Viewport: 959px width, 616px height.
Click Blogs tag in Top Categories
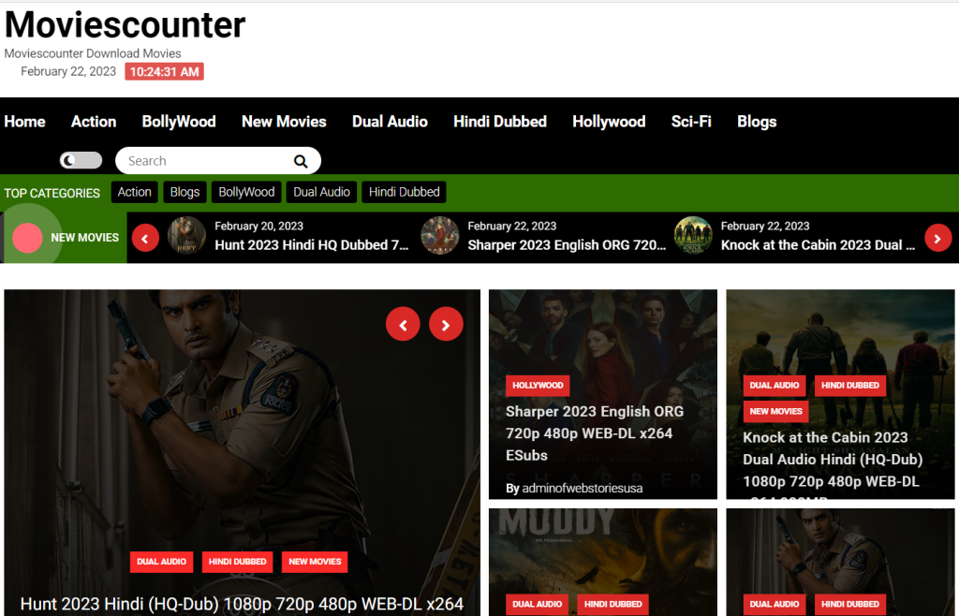tap(184, 192)
